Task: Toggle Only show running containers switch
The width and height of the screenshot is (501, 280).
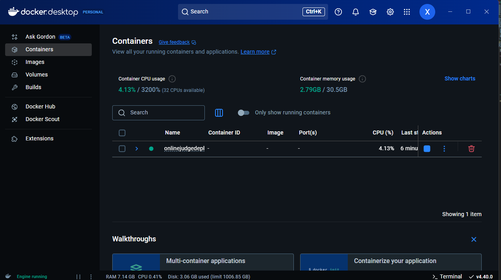Action: coord(244,113)
